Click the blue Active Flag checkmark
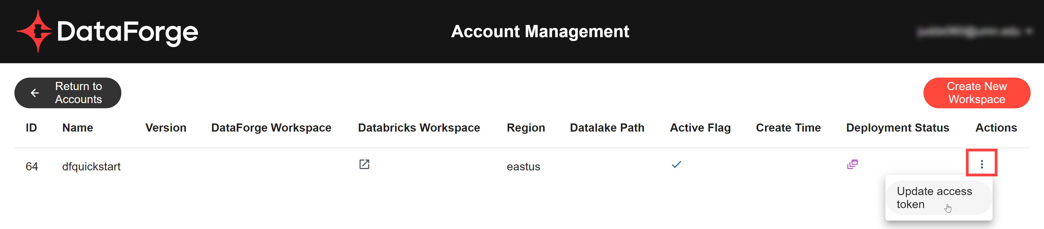Viewport: 1044px width, 229px height. coord(676,164)
